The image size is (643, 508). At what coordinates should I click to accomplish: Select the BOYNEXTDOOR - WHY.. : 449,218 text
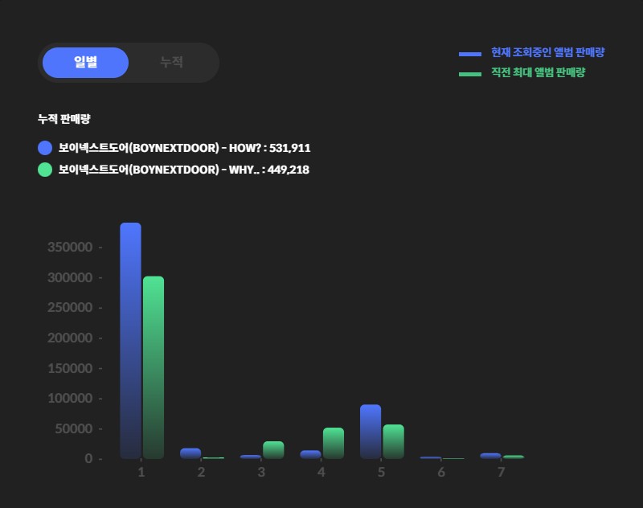coord(184,170)
